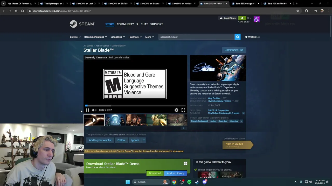This screenshot has height=186, width=332.
Task: Click Add to your wishlist
Action: coord(100,140)
